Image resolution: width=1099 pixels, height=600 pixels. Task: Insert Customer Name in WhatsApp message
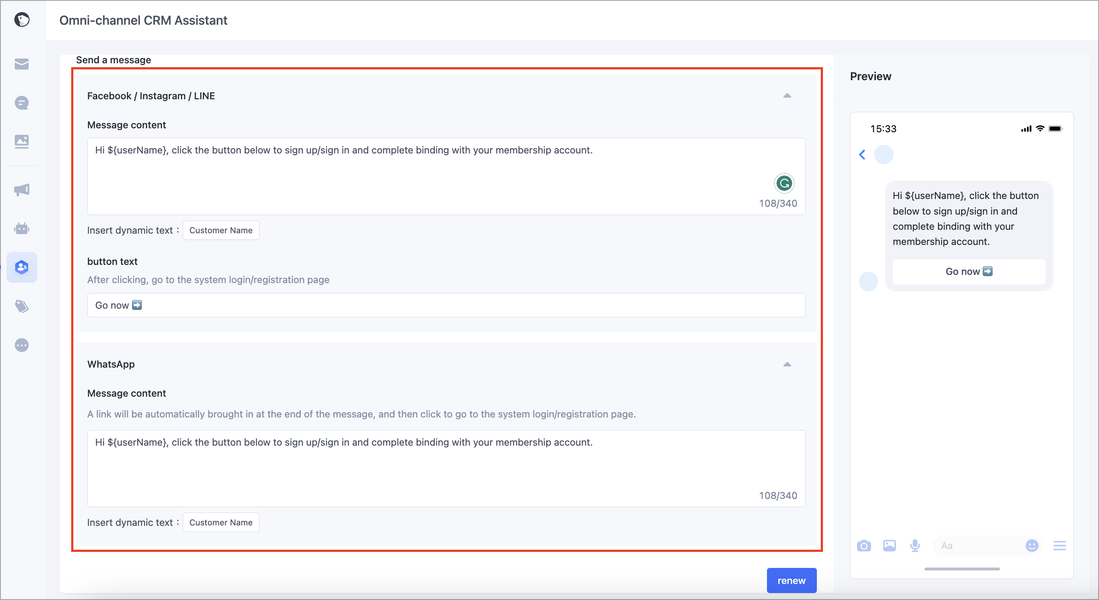[220, 522]
